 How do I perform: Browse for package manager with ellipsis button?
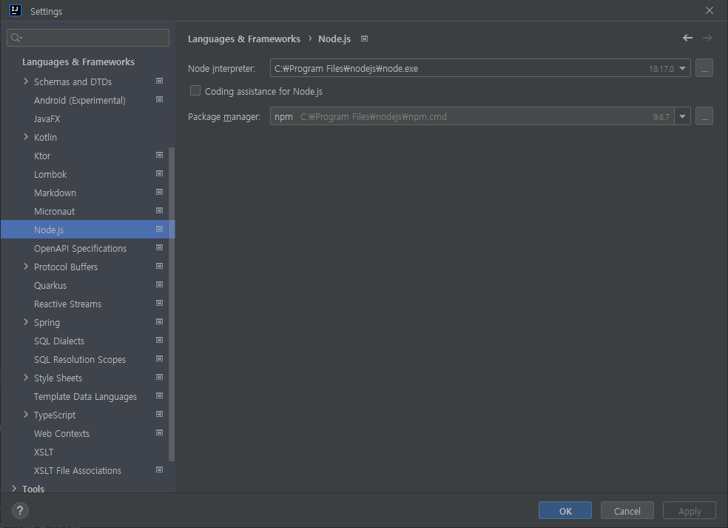pos(704,117)
